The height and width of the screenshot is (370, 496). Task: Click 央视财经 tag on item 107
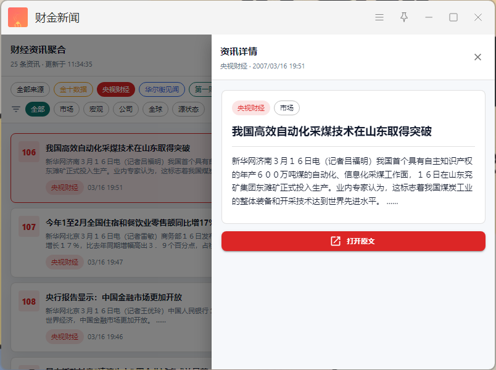pos(65,262)
